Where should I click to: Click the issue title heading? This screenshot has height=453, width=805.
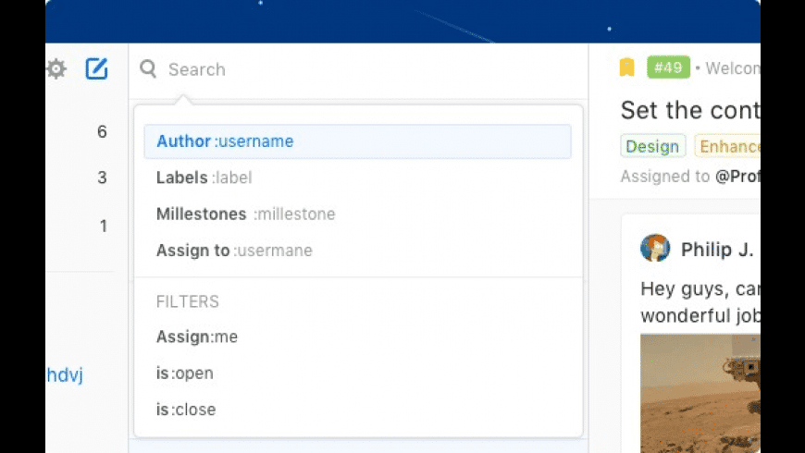(x=689, y=110)
